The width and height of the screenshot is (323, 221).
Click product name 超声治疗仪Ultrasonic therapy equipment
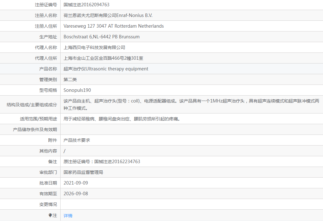tap(106, 69)
